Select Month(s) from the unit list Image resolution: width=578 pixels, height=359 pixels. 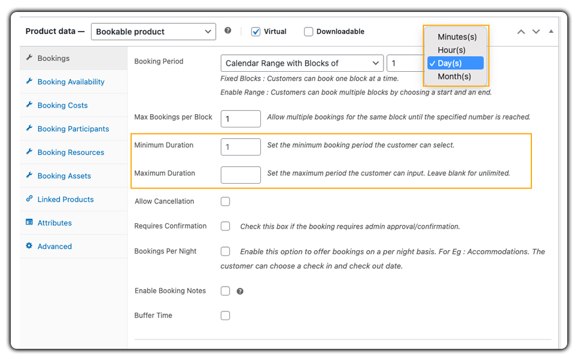pos(455,77)
